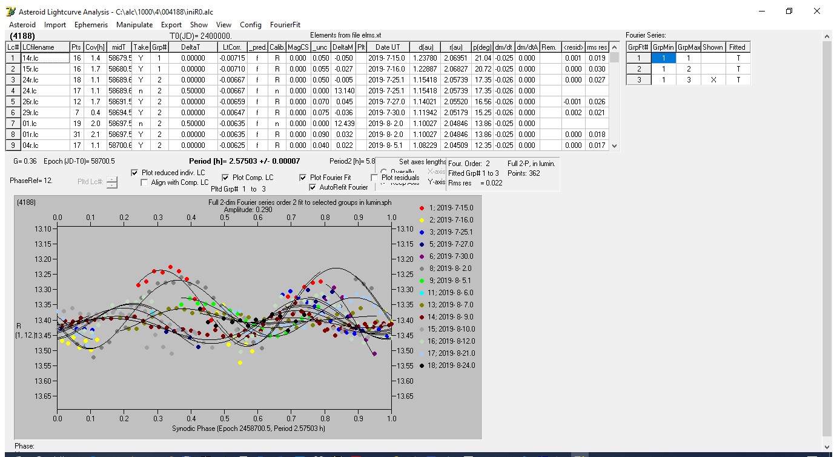Toggle Plot Comp. LC checkbox

click(x=226, y=178)
